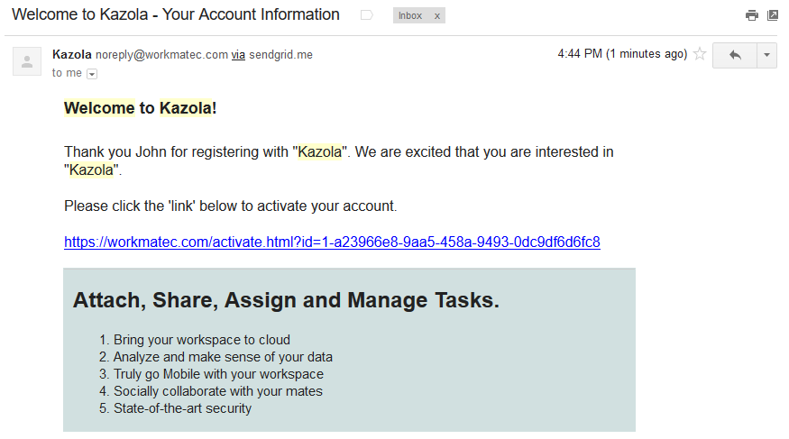Open more reply options dropdown
789x439 pixels.
(766, 55)
